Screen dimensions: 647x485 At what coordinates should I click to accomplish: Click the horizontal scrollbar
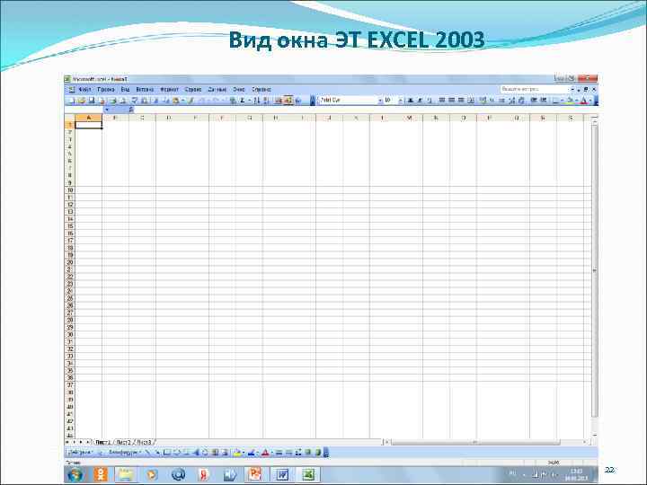pos(475,442)
